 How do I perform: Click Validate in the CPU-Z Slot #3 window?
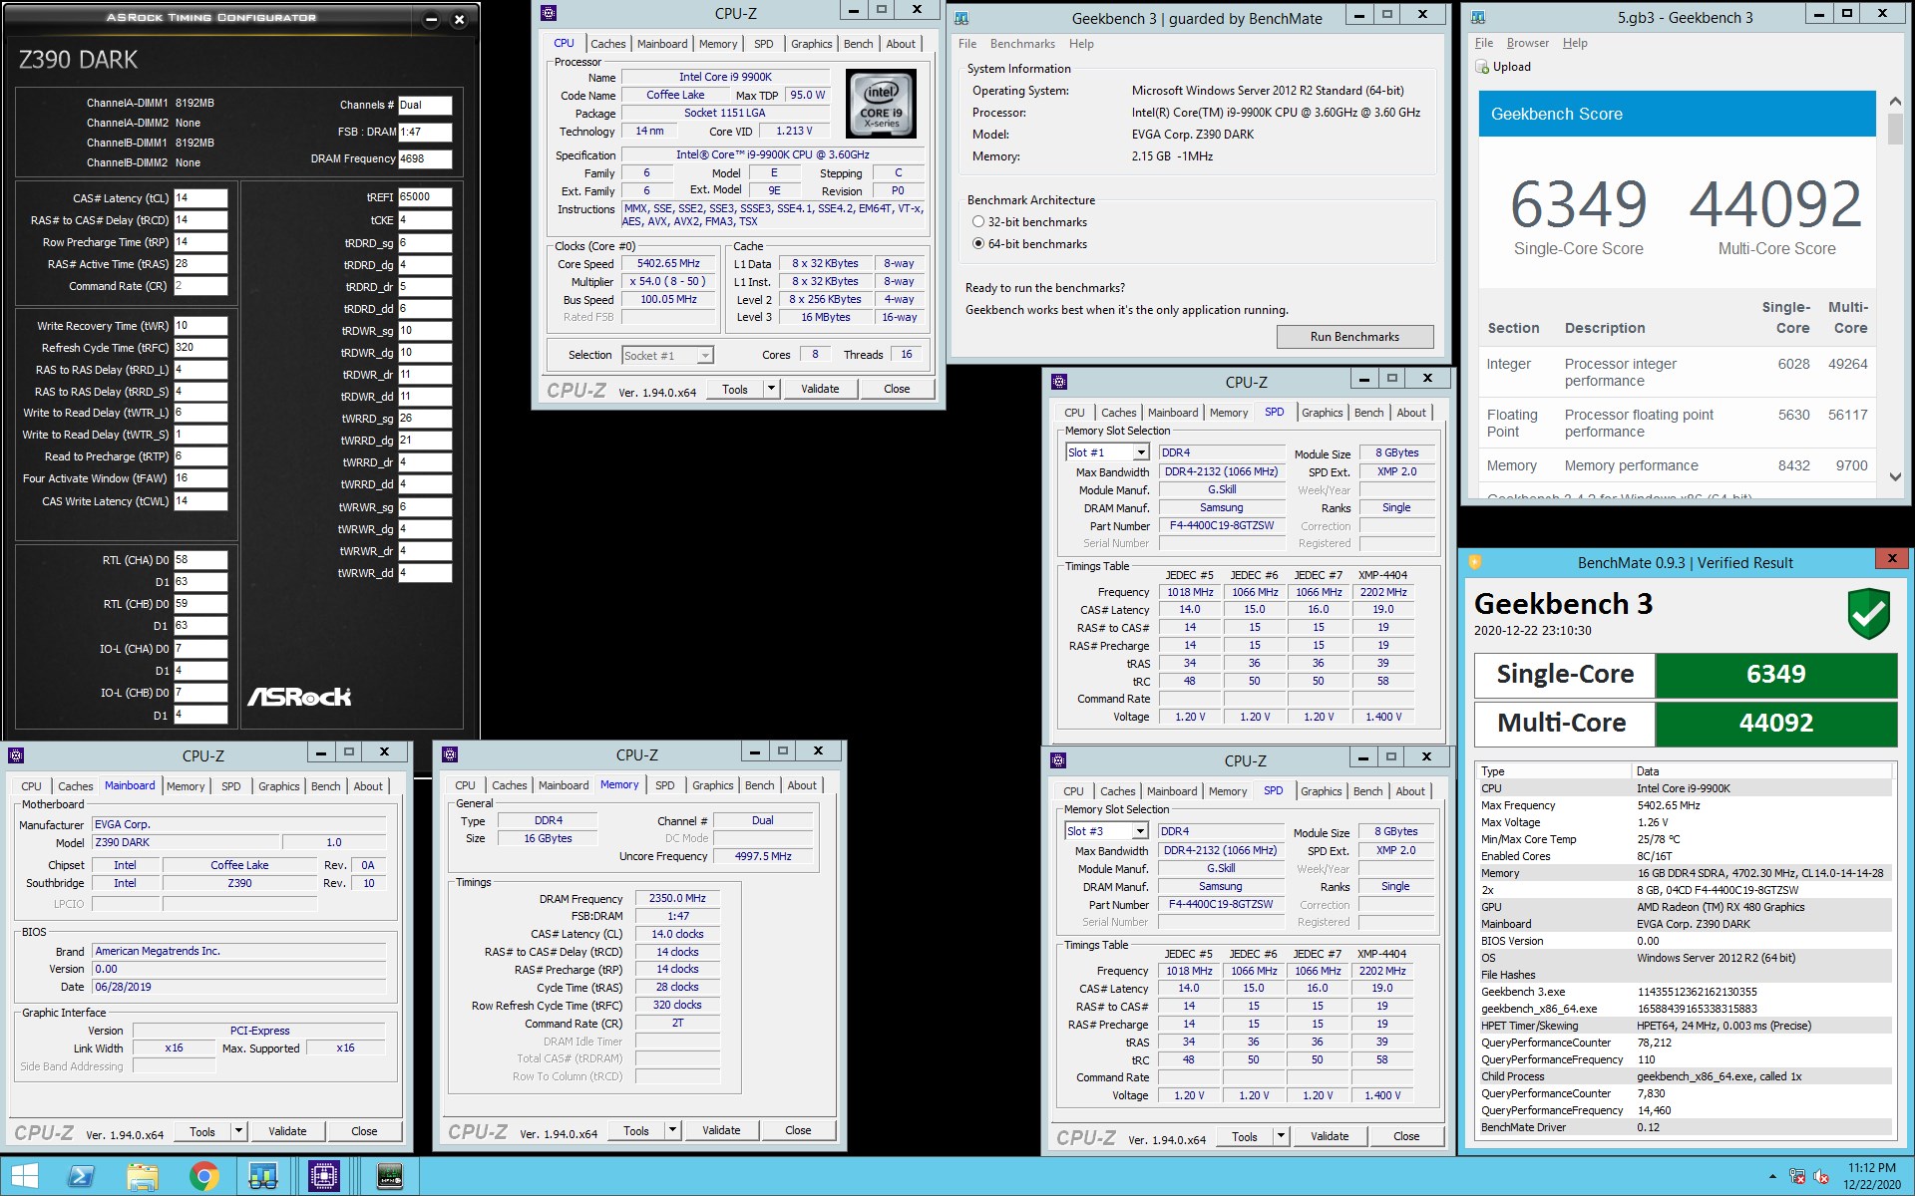(1330, 1136)
